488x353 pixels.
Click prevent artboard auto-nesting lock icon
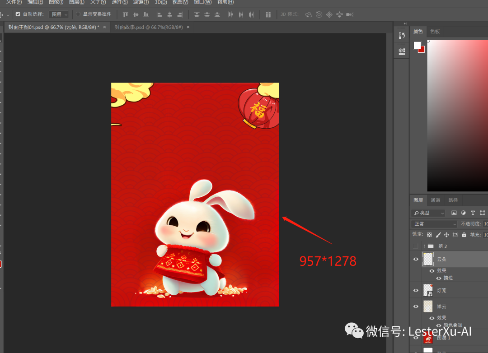pos(455,235)
